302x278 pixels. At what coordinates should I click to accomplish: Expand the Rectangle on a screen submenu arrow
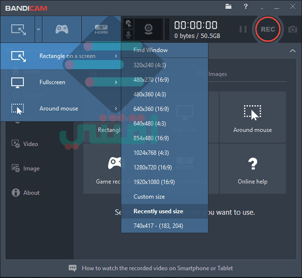click(x=116, y=56)
